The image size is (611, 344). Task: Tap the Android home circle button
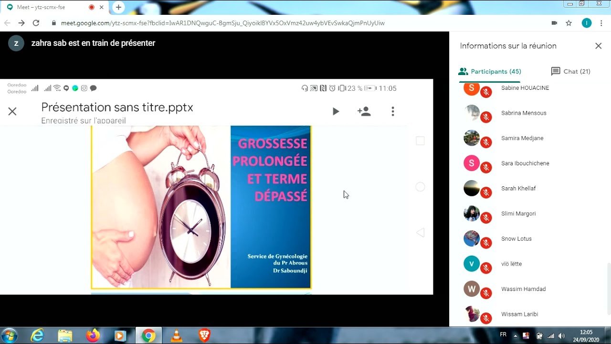pos(420,187)
